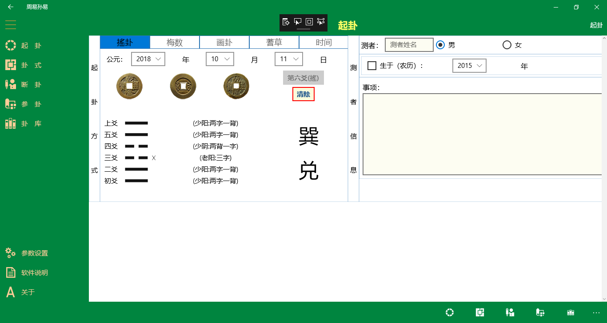Open 卦式 from the left sidebar icon
Screen dimensions: 607x323
point(11,65)
